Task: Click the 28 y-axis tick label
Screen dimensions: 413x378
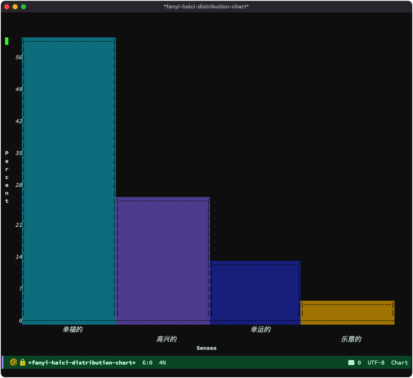Action: click(x=19, y=185)
